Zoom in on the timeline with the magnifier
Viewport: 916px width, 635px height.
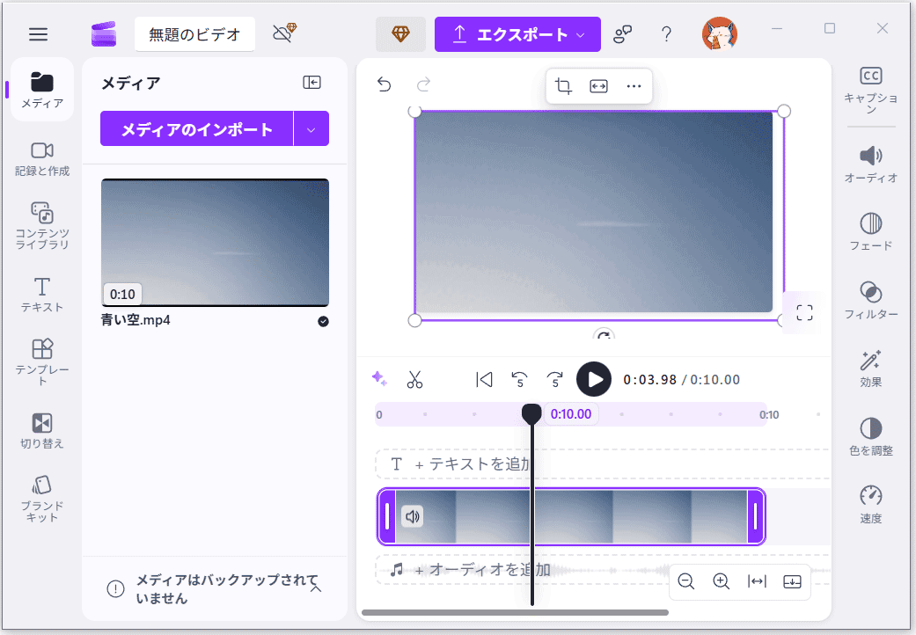[x=721, y=581]
